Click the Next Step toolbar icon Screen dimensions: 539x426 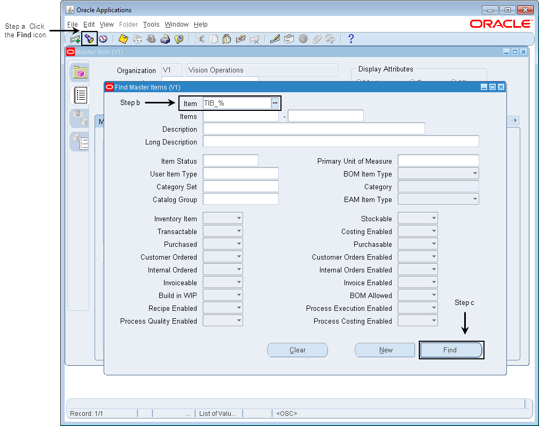click(x=137, y=39)
